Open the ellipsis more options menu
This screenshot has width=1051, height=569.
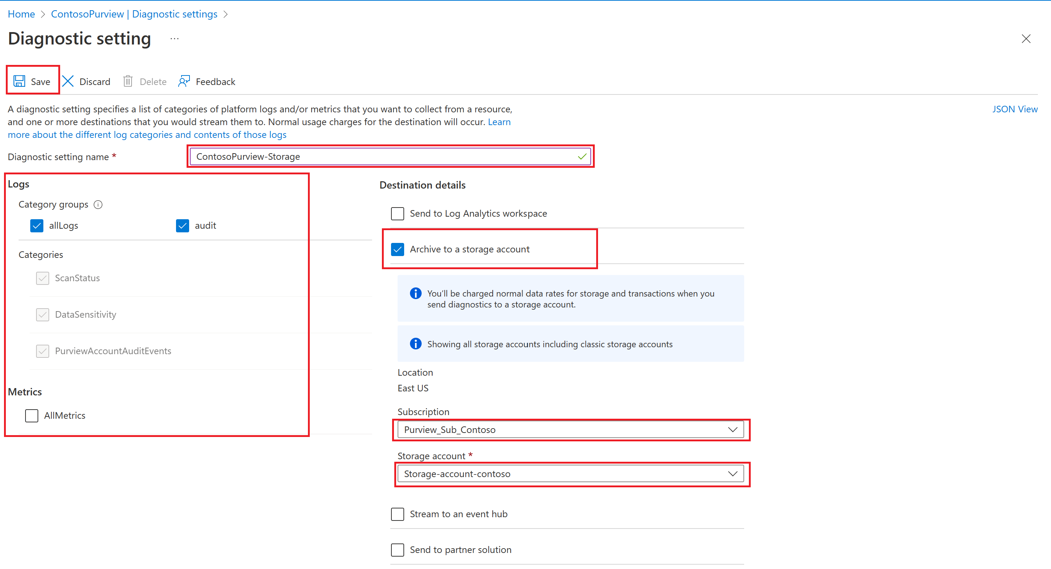point(174,39)
